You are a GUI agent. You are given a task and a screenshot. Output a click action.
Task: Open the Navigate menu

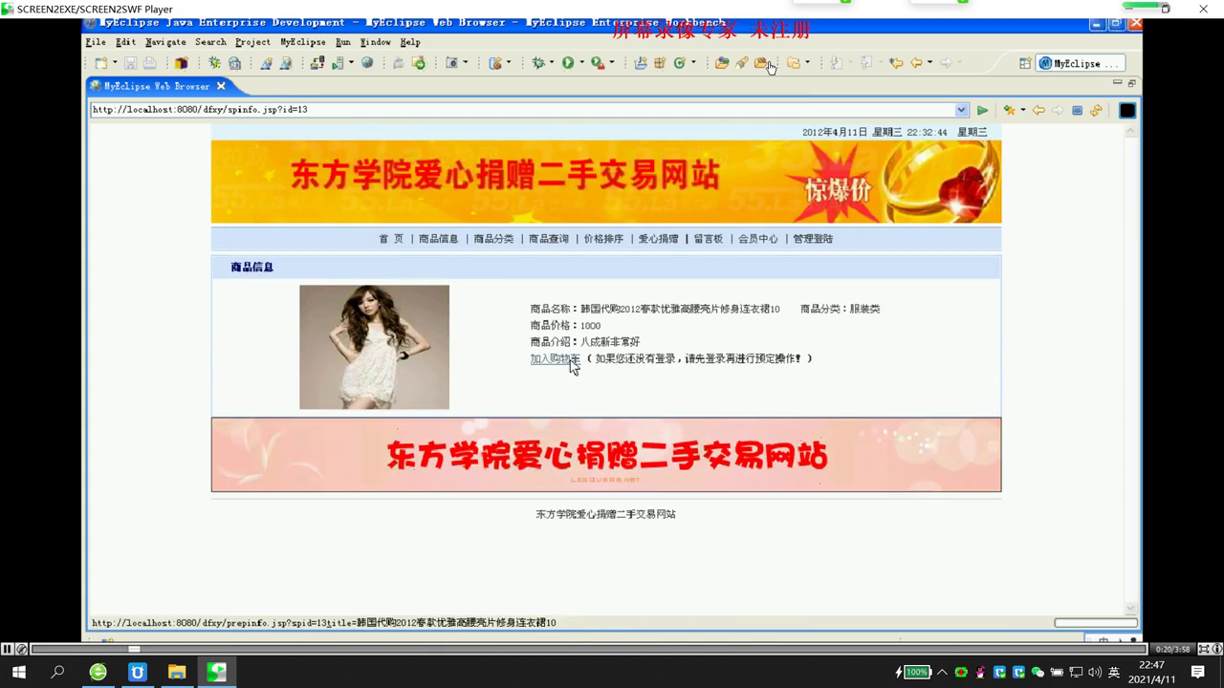165,42
